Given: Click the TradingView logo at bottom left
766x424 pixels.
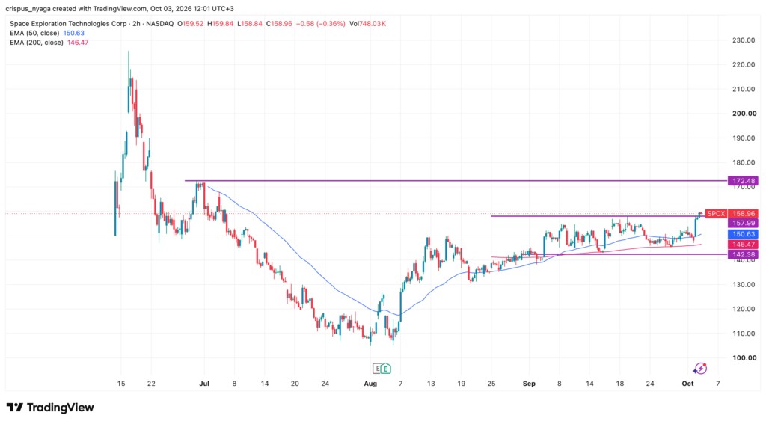Looking at the screenshot, I should coord(50,408).
